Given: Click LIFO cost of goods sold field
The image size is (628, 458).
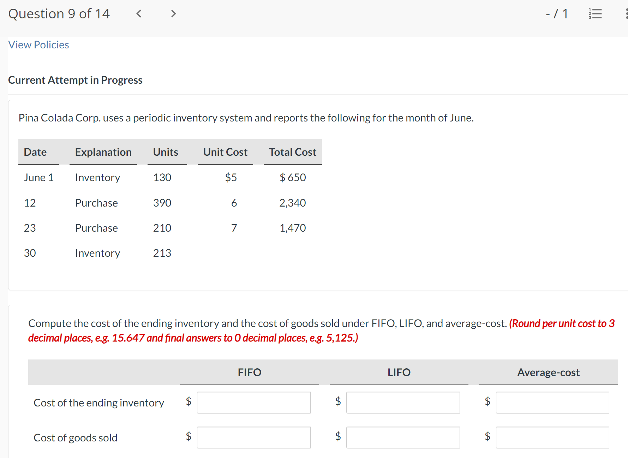Looking at the screenshot, I should pyautogui.click(x=403, y=438).
